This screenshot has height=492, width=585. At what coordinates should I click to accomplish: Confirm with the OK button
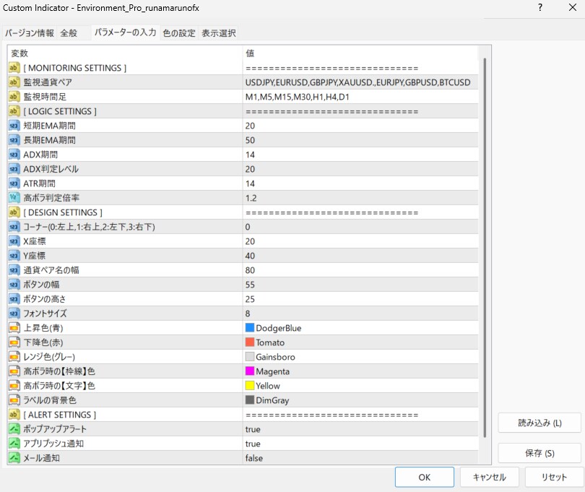(425, 477)
